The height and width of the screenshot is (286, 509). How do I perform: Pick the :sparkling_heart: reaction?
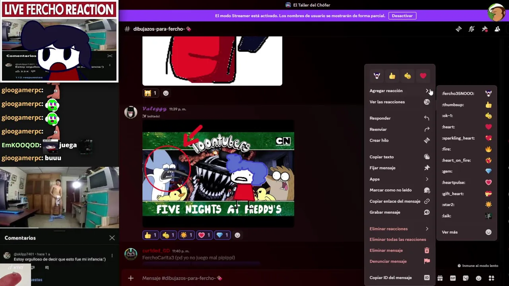(x=466, y=138)
